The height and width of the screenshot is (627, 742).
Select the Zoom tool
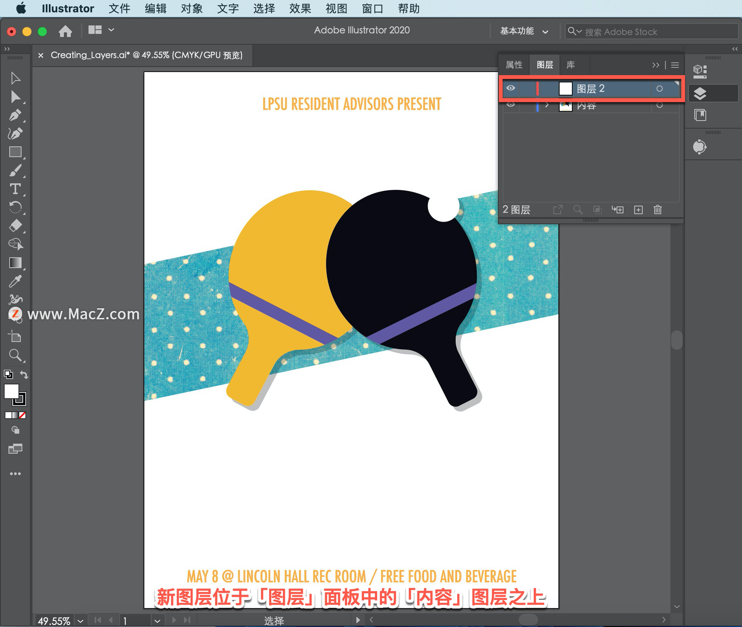[15, 355]
